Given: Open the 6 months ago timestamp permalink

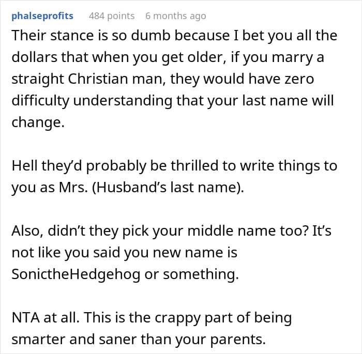Looking at the screenshot, I should [176, 16].
